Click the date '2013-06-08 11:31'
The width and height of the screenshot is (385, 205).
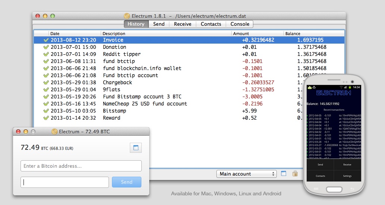tap(73, 61)
